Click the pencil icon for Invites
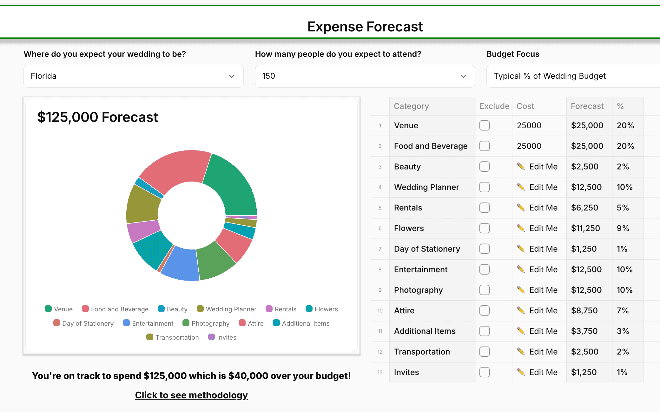 (520, 372)
